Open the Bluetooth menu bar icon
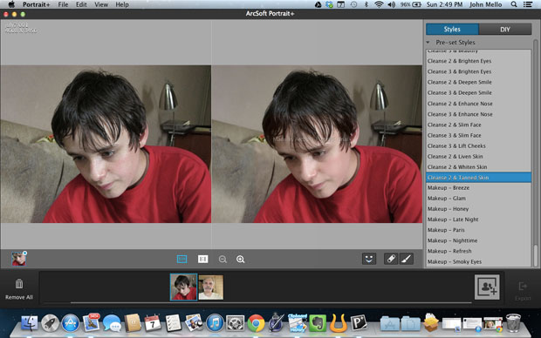Viewport: 541px width, 338px height. click(x=366, y=4)
